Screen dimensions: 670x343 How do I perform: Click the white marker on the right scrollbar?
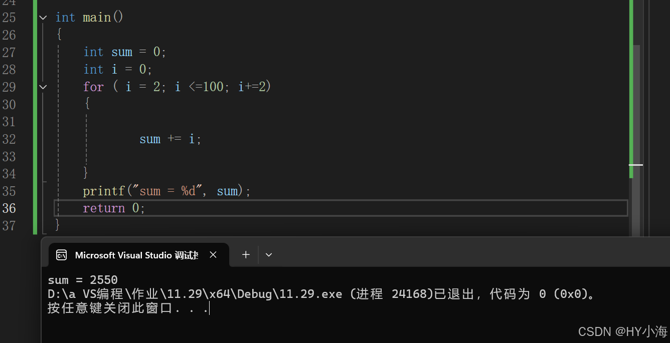pyautogui.click(x=635, y=165)
